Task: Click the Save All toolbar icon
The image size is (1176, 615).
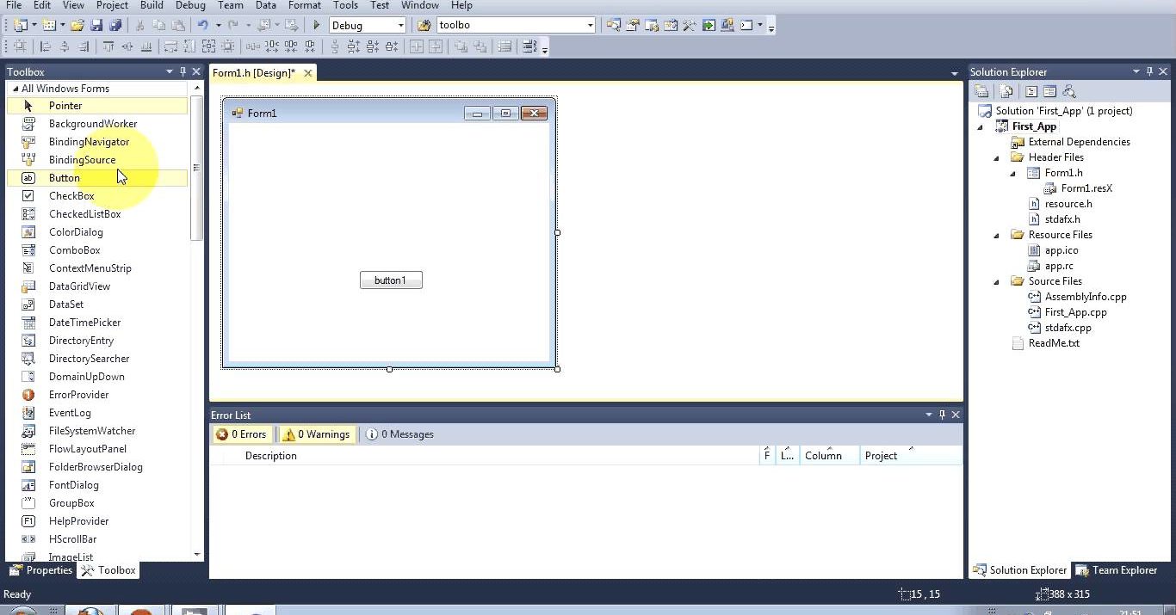Action: [115, 26]
